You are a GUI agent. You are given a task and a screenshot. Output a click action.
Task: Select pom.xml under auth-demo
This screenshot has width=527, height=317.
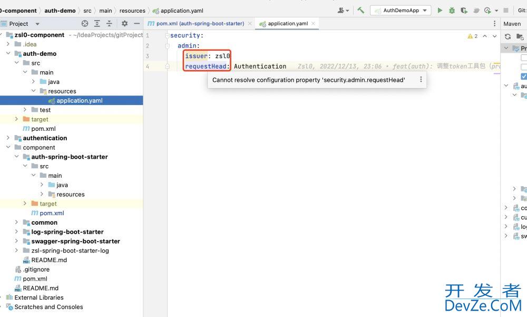(43, 129)
